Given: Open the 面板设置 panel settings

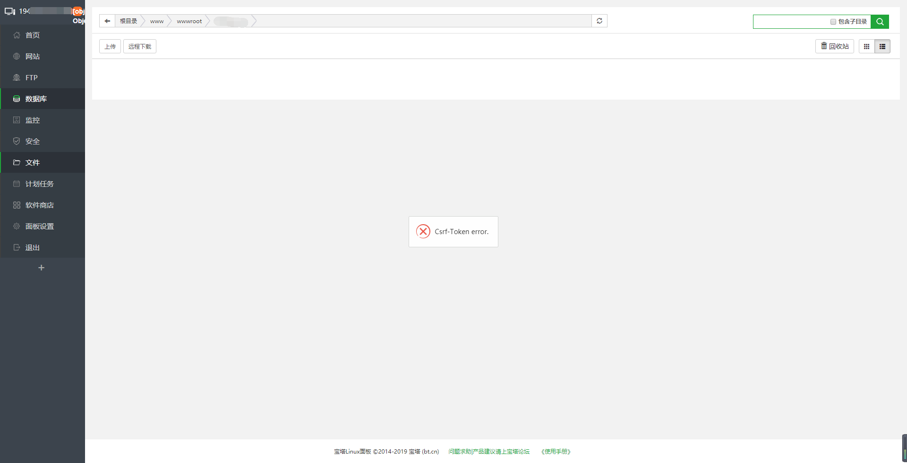Looking at the screenshot, I should pos(39,226).
